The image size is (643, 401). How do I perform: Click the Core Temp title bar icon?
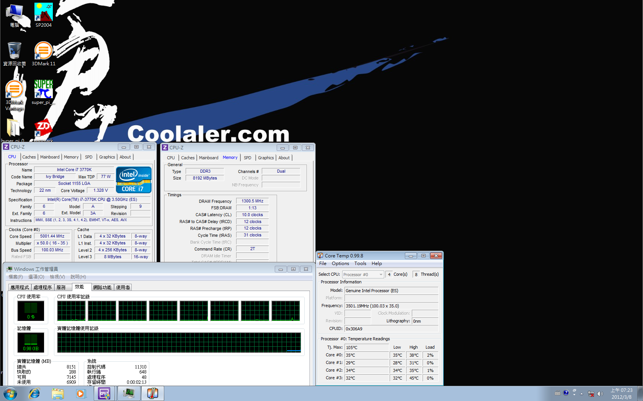[320, 255]
